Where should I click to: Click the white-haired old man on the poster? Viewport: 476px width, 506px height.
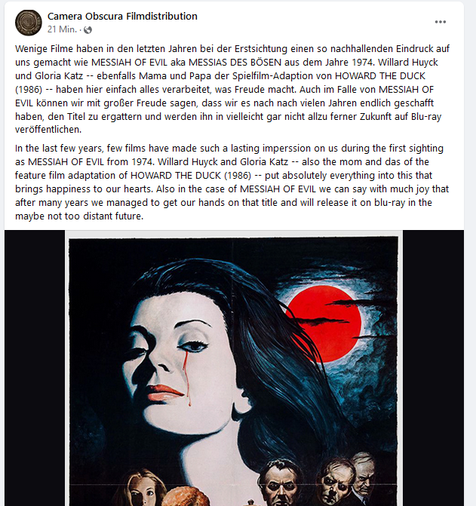coord(364,474)
